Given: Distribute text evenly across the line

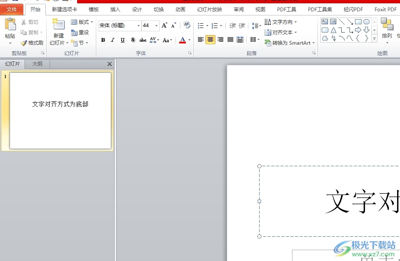Looking at the screenshot, I should tap(240, 40).
